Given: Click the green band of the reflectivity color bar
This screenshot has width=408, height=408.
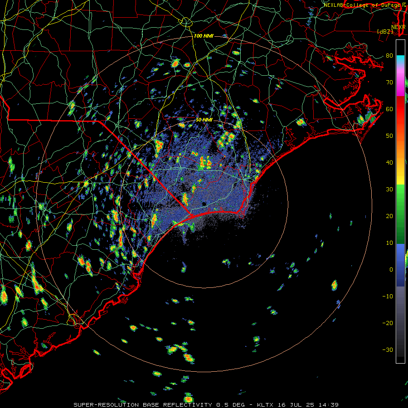Looking at the screenshot, I should [x=400, y=214].
